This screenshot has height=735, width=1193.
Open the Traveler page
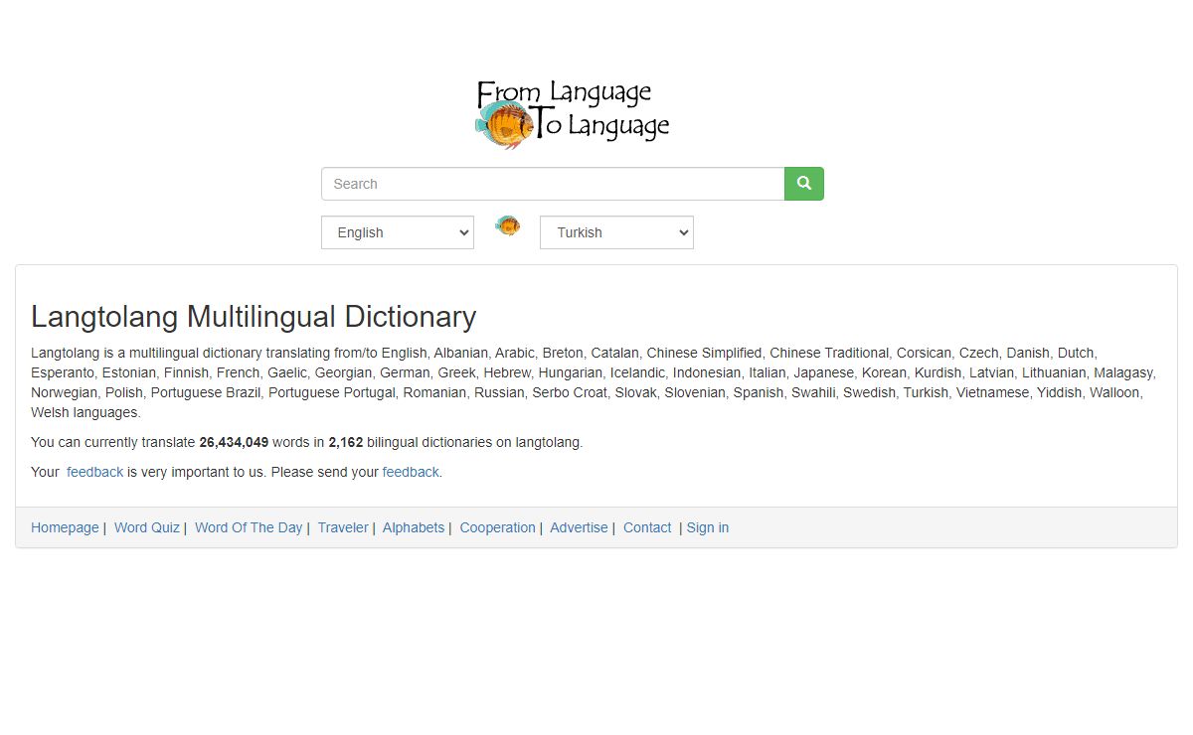pyautogui.click(x=343, y=527)
